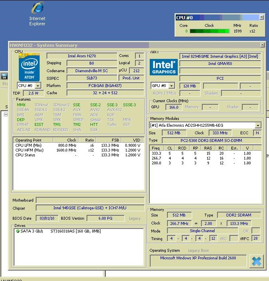The height and width of the screenshot is (281, 269).
Task: Click the FSB column header
Action: click(109, 140)
